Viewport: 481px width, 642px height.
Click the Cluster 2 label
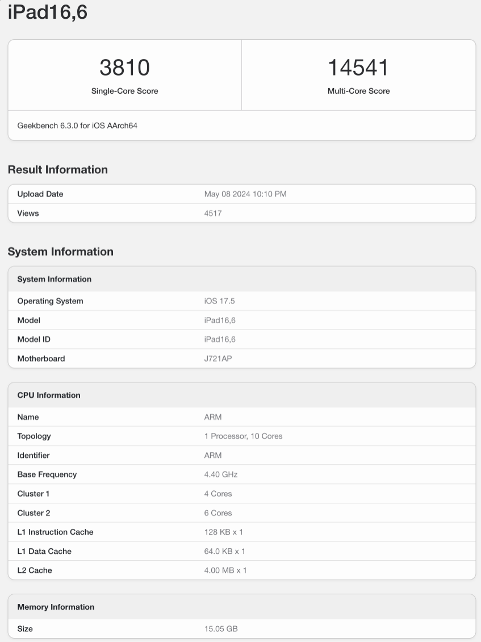pyautogui.click(x=34, y=513)
